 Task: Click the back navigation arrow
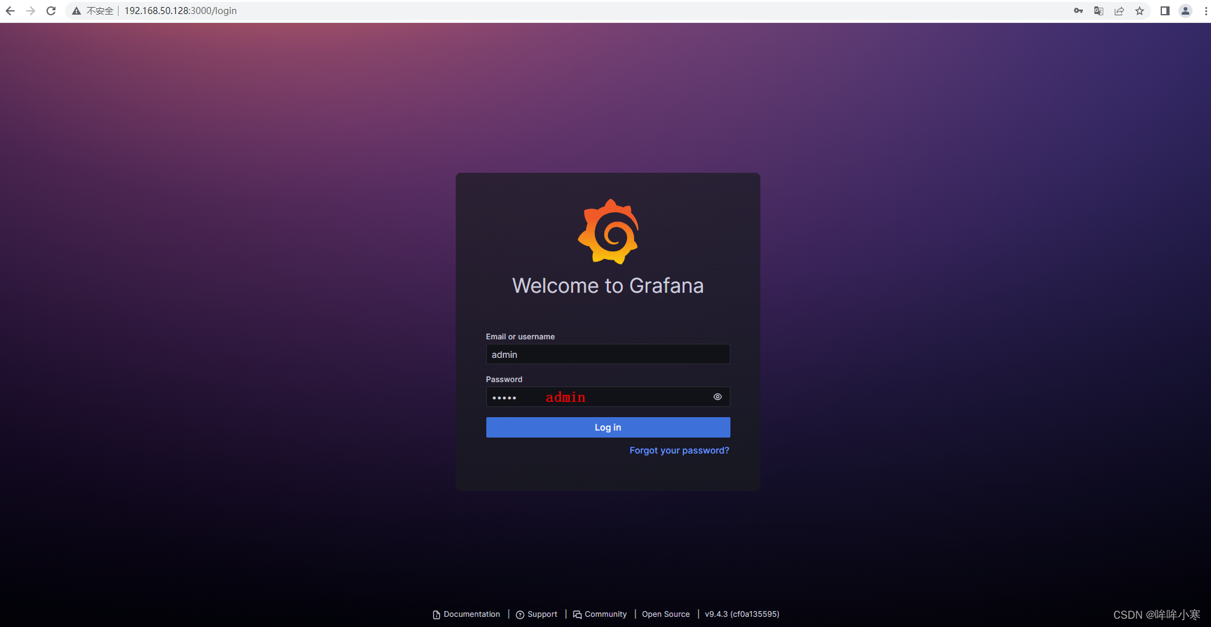pyautogui.click(x=10, y=11)
